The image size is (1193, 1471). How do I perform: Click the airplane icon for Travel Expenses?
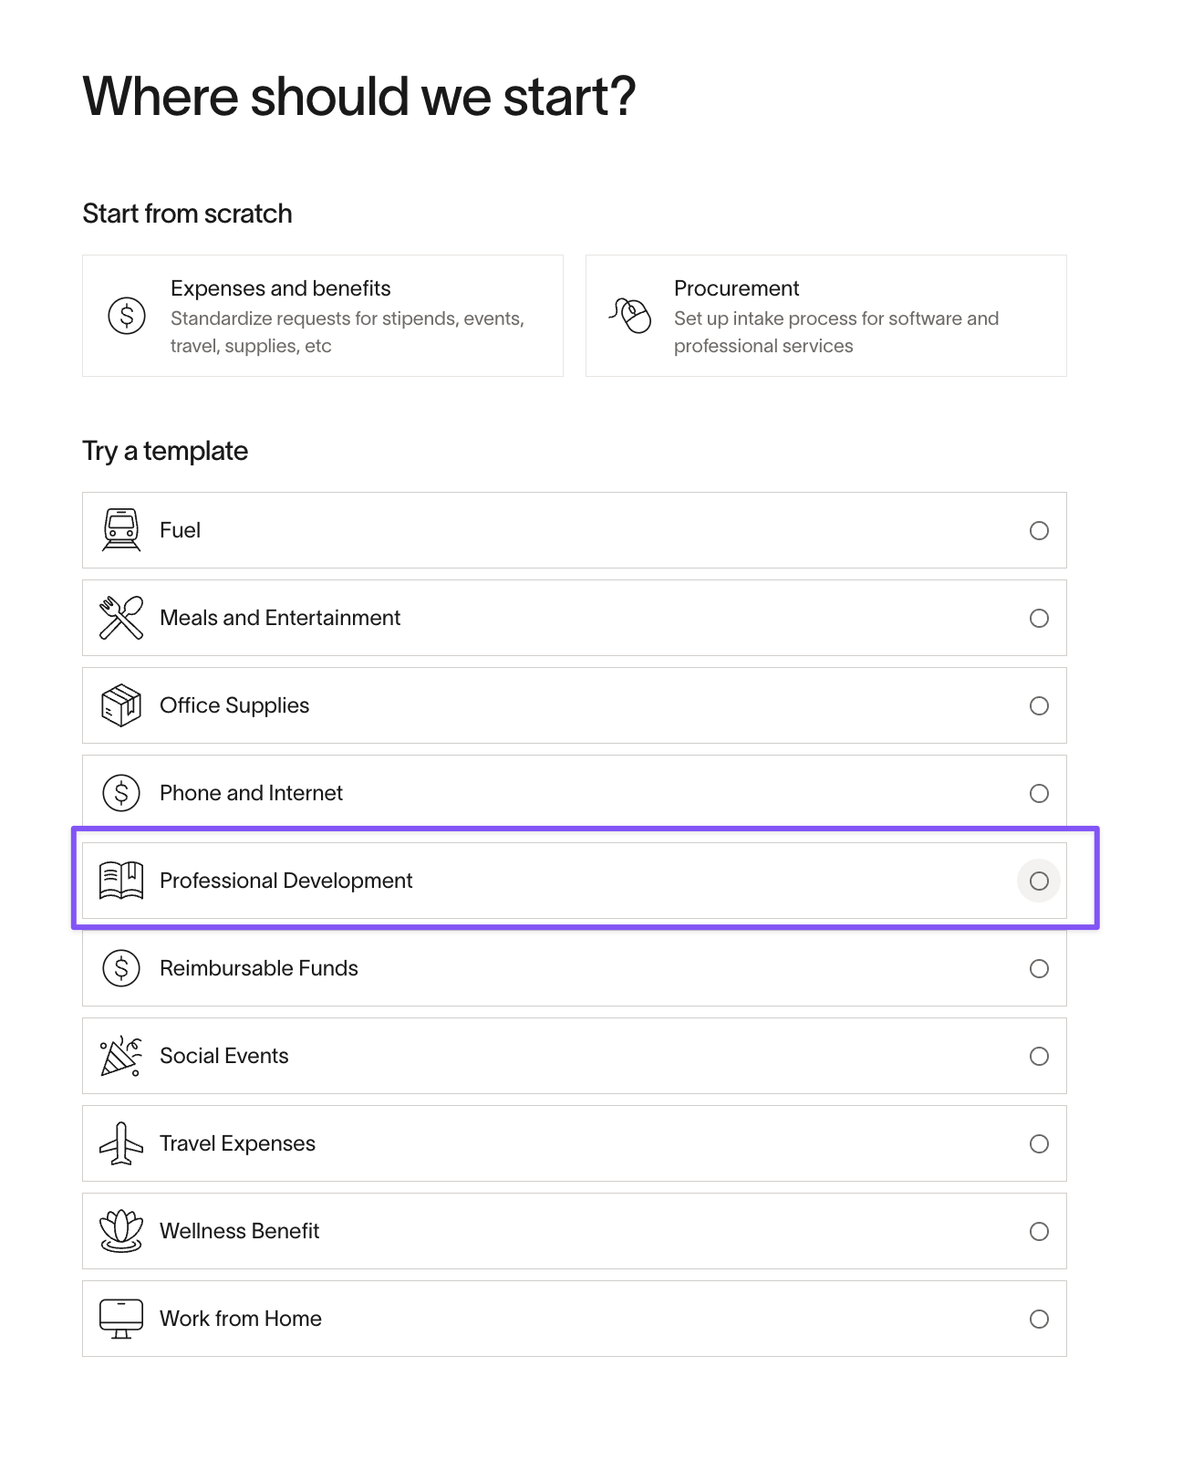click(x=121, y=1143)
